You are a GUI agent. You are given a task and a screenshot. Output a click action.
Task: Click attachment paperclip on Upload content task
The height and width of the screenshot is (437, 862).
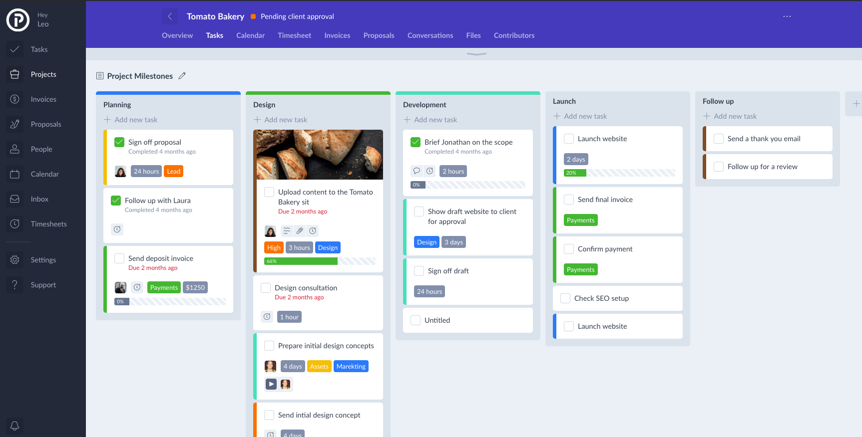[x=300, y=231]
